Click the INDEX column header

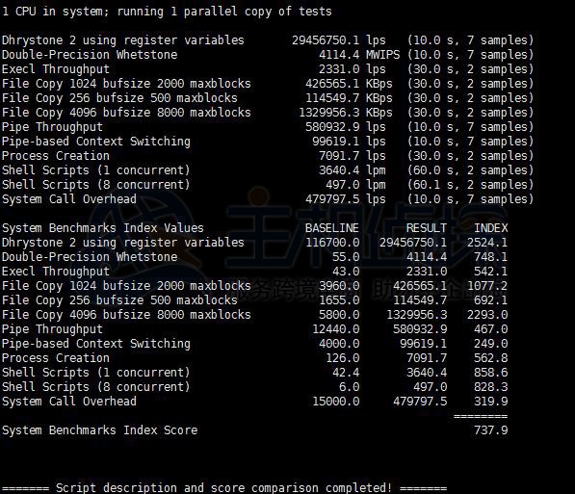coord(491,228)
